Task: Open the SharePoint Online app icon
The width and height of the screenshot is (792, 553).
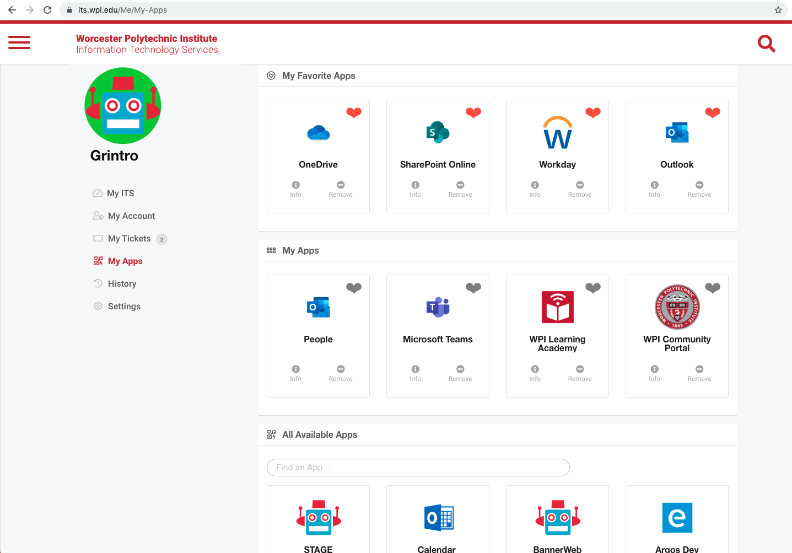Action: tap(438, 132)
